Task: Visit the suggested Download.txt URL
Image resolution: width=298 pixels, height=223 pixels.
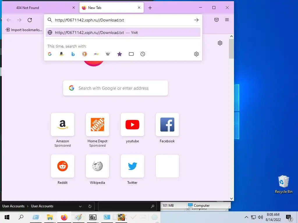Action: pos(123,33)
